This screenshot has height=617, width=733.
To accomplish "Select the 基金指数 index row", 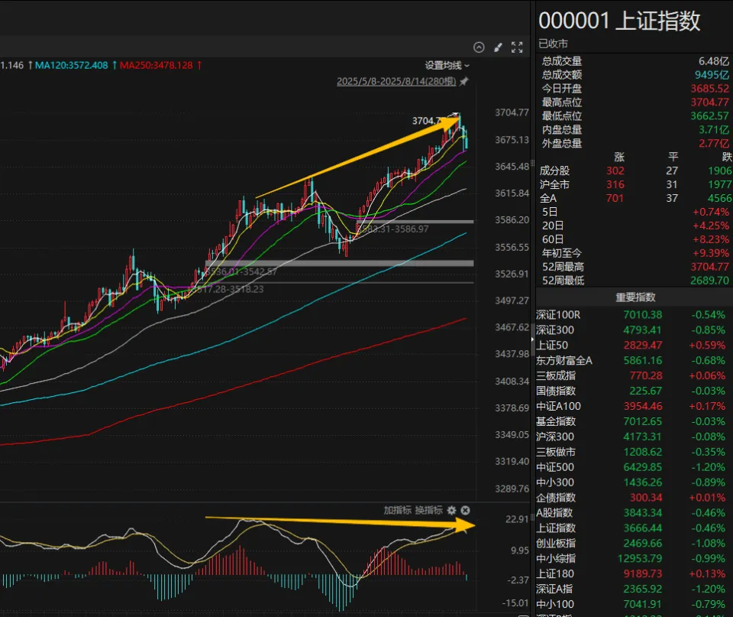I will click(635, 421).
